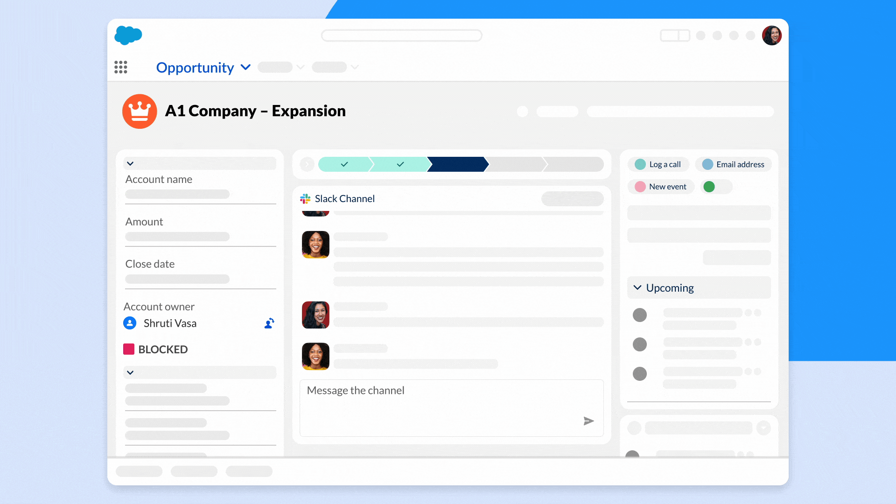Click the first upcoming activity gray circle
Screen dimensions: 896x504
(639, 315)
